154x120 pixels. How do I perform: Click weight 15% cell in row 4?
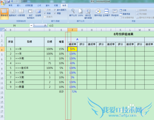[61, 49]
